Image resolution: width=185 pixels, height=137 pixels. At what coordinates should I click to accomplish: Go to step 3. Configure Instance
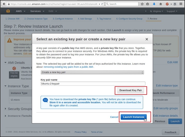[x=63, y=19]
